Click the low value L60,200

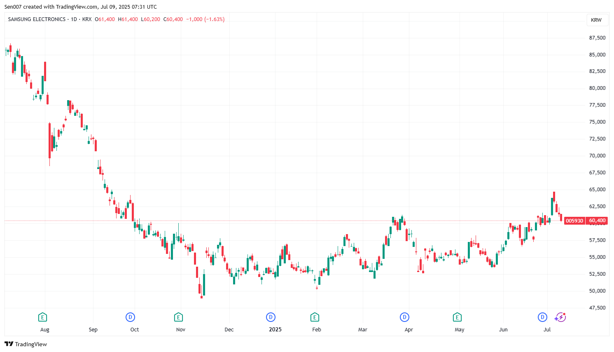(151, 19)
